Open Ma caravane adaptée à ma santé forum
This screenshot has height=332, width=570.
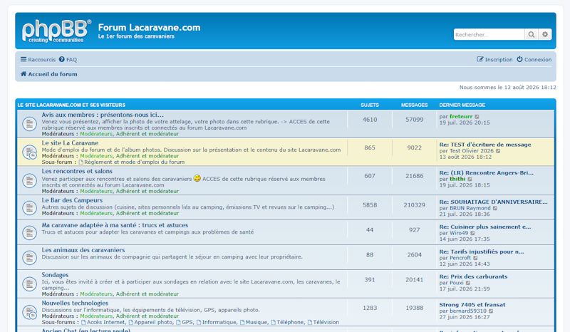point(115,225)
